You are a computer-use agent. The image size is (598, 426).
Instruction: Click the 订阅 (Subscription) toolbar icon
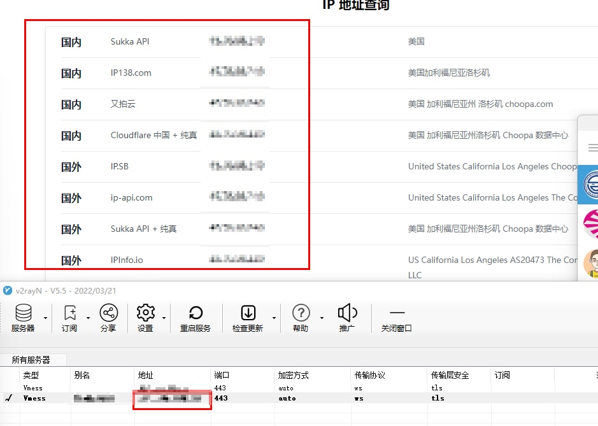click(x=70, y=313)
